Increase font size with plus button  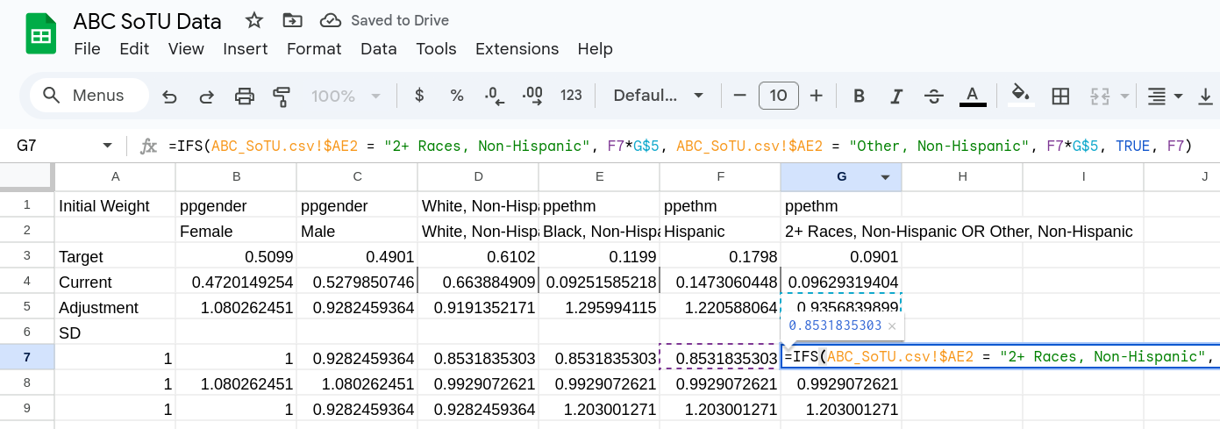pyautogui.click(x=817, y=96)
